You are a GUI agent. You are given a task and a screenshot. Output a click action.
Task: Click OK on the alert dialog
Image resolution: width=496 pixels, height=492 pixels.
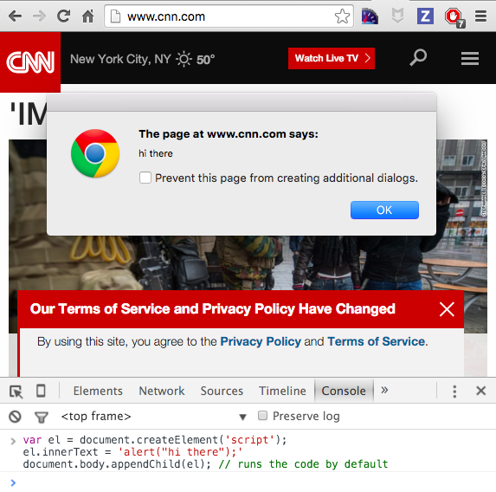[x=384, y=210]
